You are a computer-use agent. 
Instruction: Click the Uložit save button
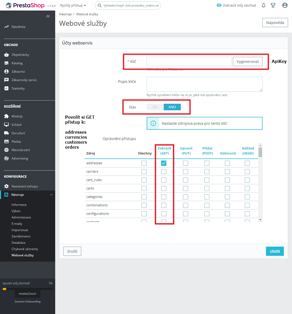click(x=275, y=251)
